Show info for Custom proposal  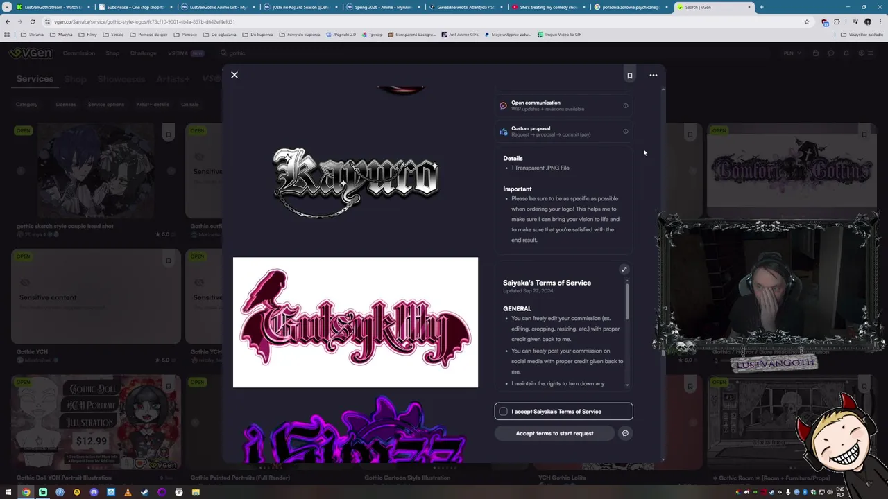click(626, 132)
